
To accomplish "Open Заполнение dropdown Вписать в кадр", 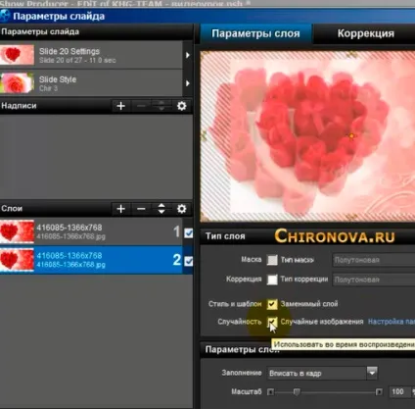I will [x=322, y=373].
